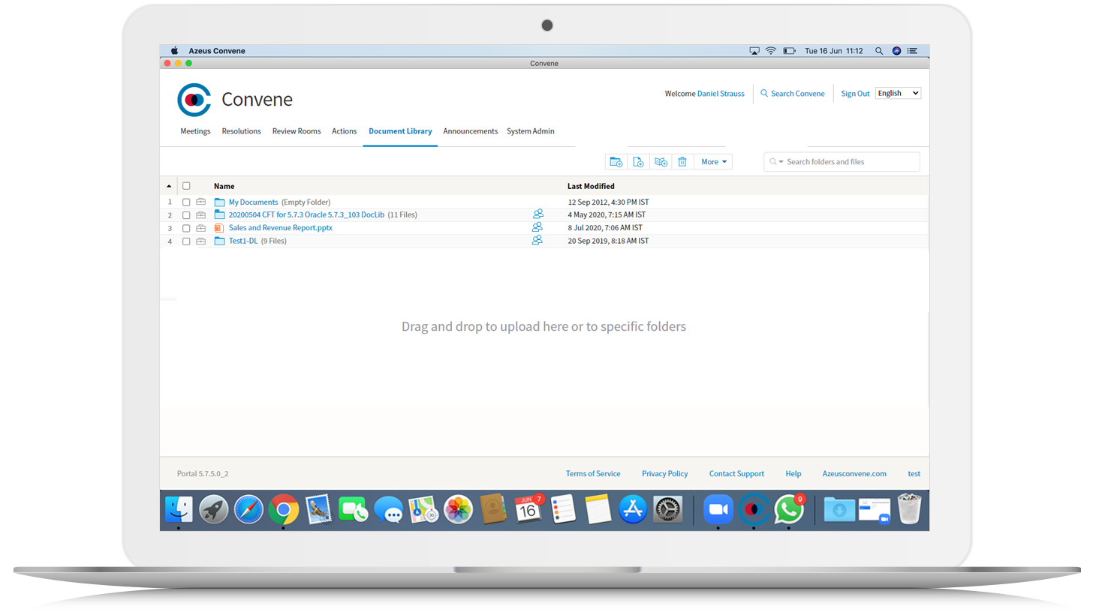Open the Review Rooms tab

pos(296,131)
